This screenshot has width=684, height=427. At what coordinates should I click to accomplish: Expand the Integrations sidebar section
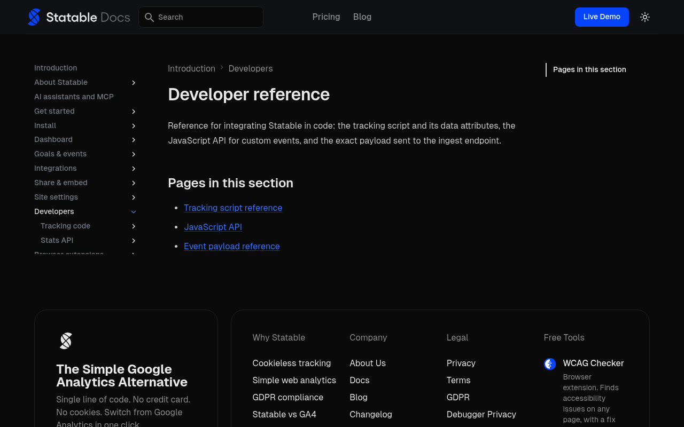pyautogui.click(x=134, y=169)
